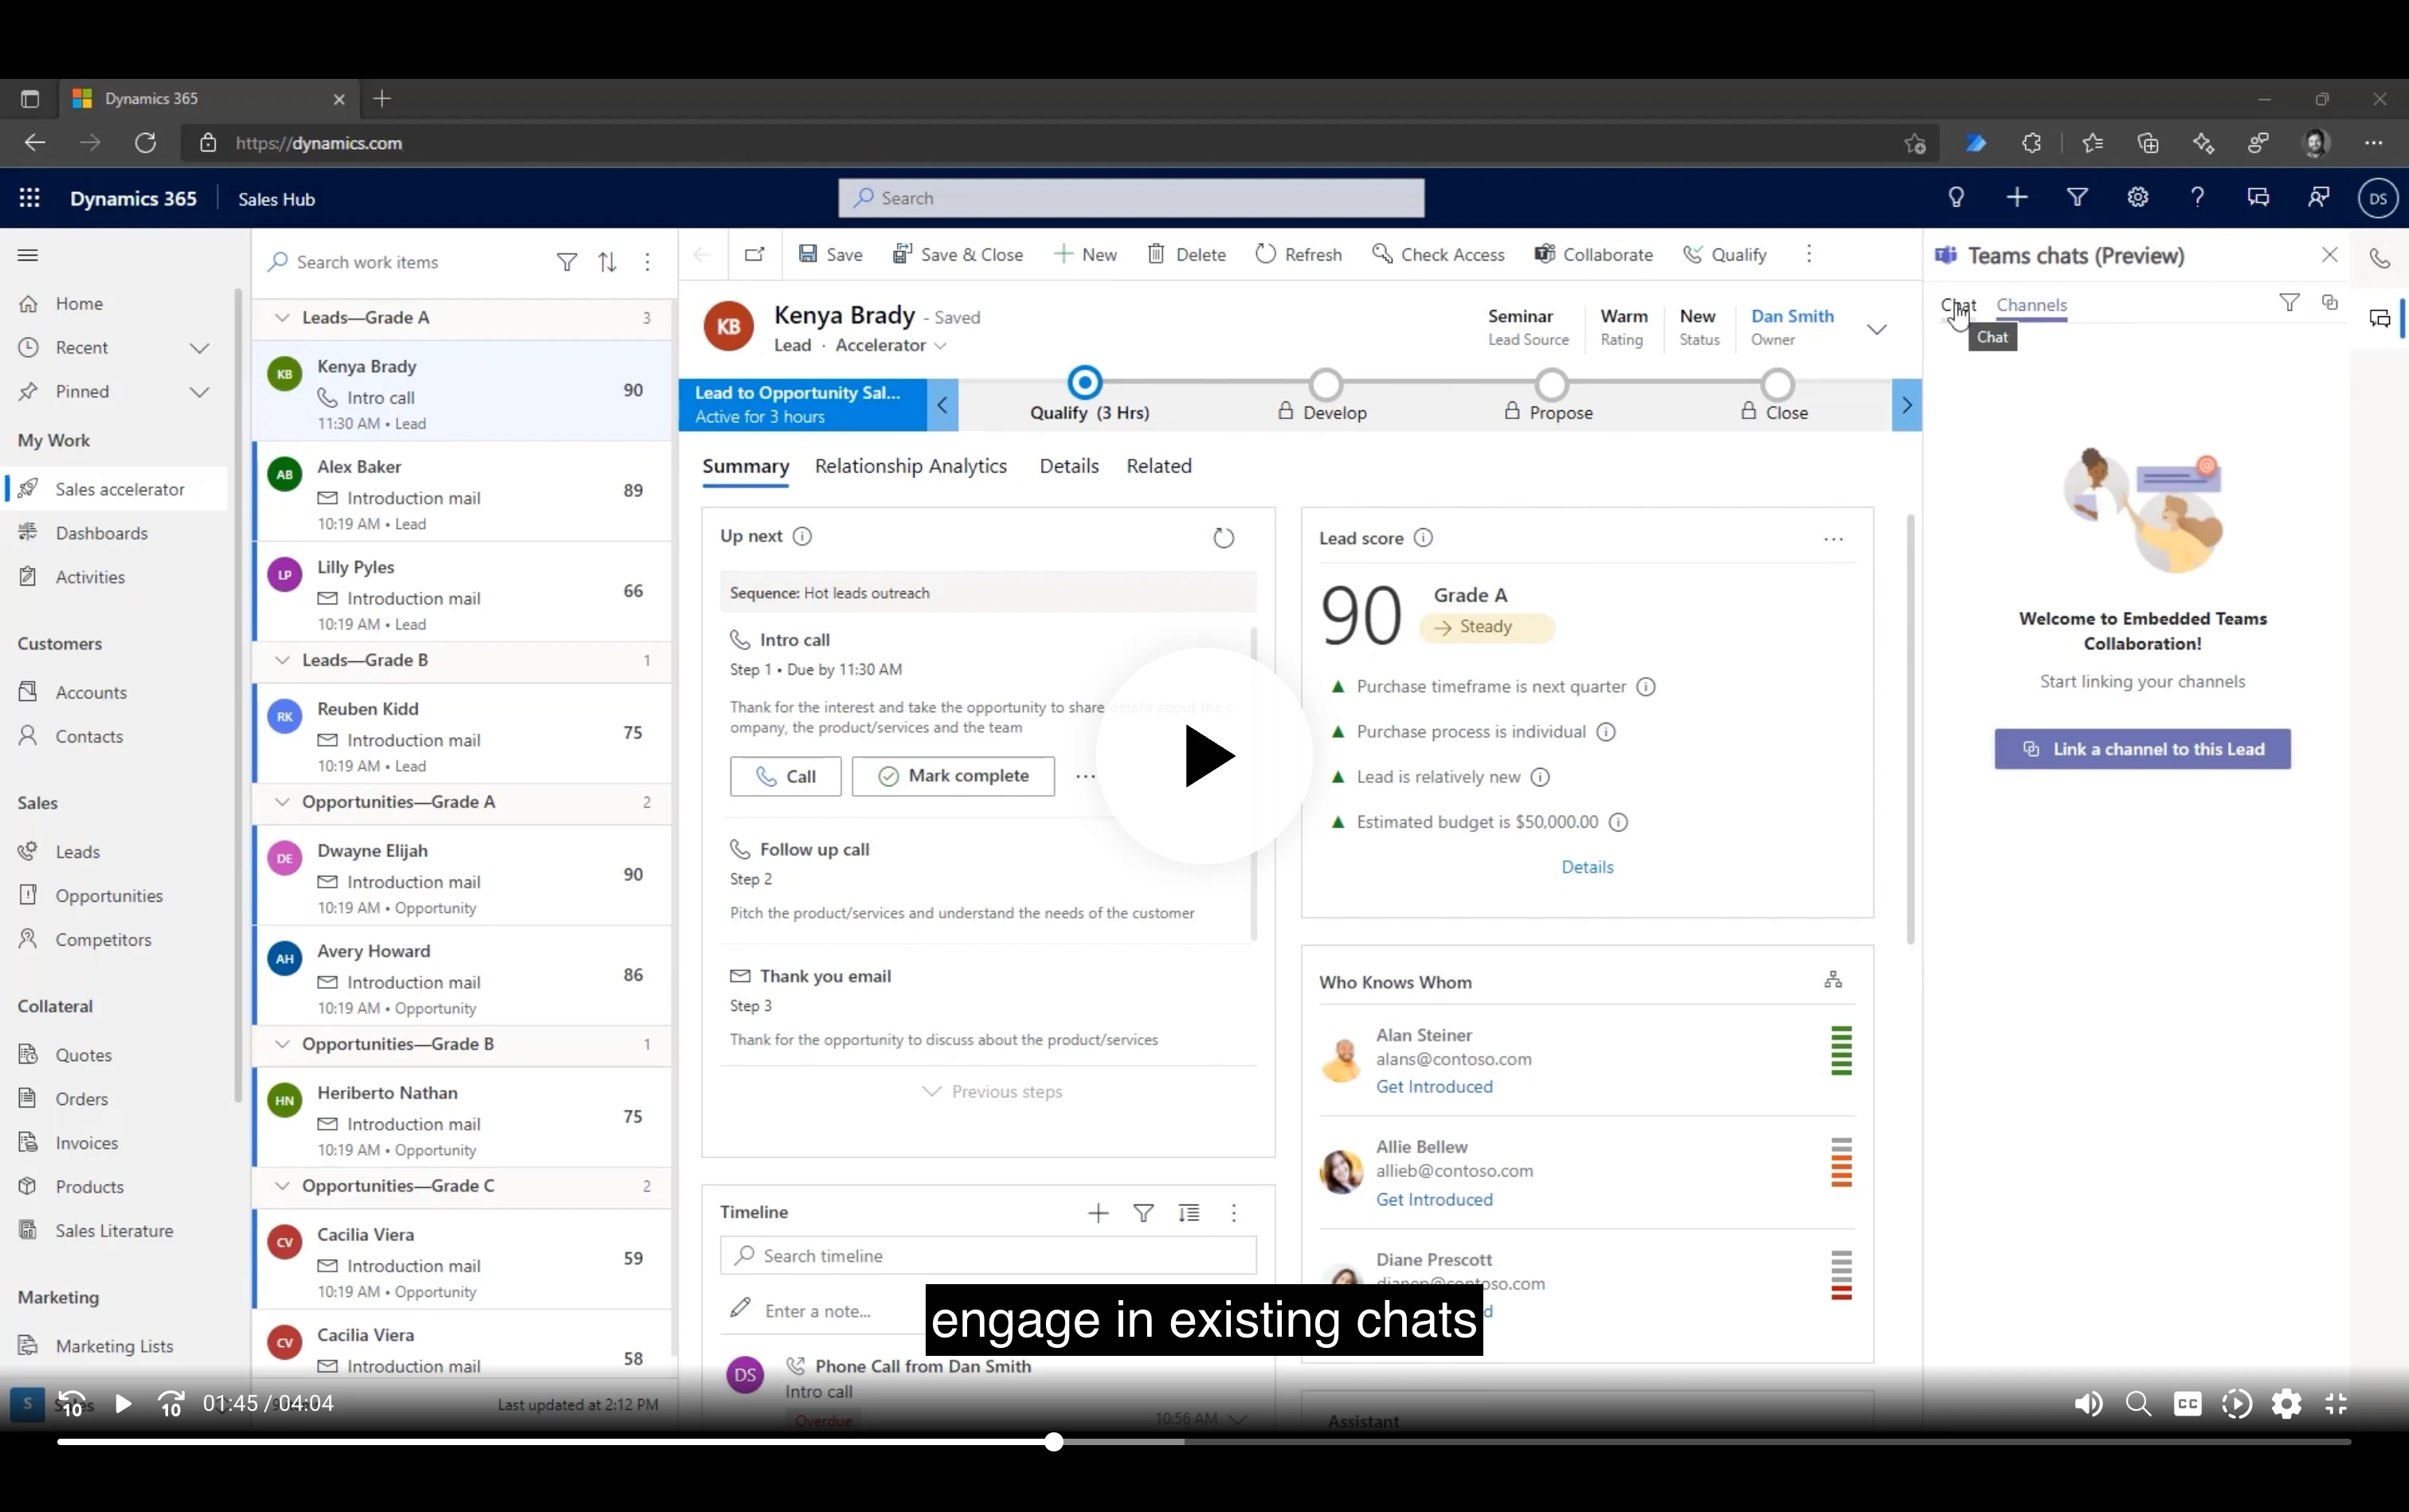Image resolution: width=2409 pixels, height=1512 pixels.
Task: Filter the work items list
Action: tap(567, 262)
